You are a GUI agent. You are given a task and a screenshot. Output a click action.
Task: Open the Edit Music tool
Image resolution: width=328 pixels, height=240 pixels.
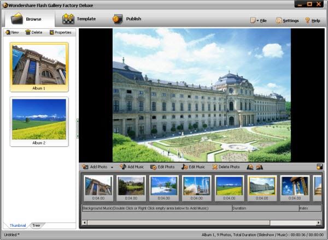[x=194, y=167]
